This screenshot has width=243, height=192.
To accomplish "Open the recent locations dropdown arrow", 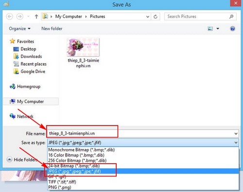I will tap(28, 17).
